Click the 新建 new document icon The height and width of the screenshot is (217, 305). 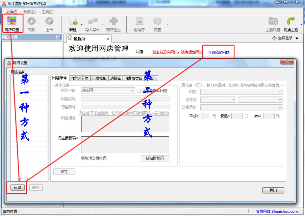(73, 21)
